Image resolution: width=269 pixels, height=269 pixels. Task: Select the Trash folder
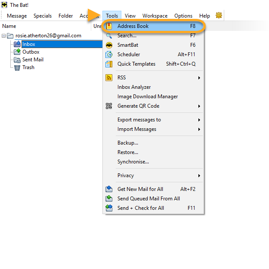[28, 67]
